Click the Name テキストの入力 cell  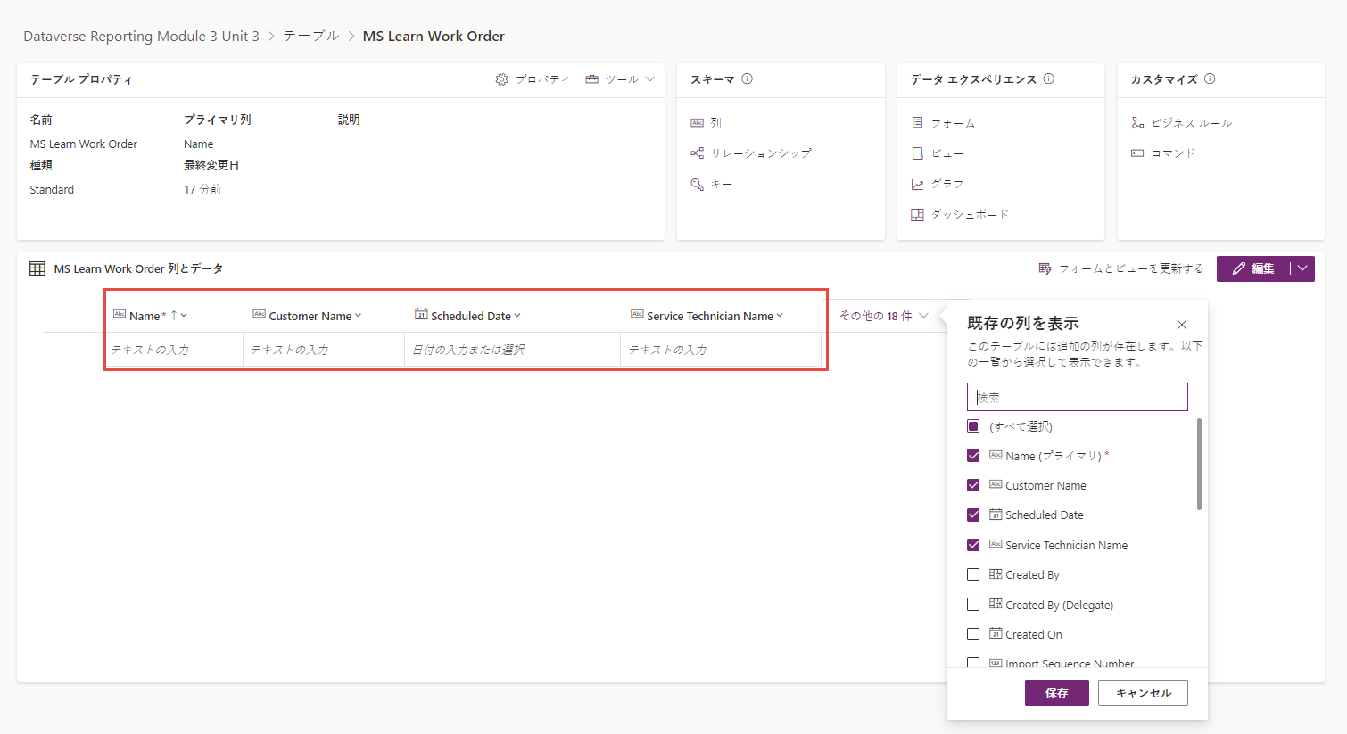tap(175, 350)
